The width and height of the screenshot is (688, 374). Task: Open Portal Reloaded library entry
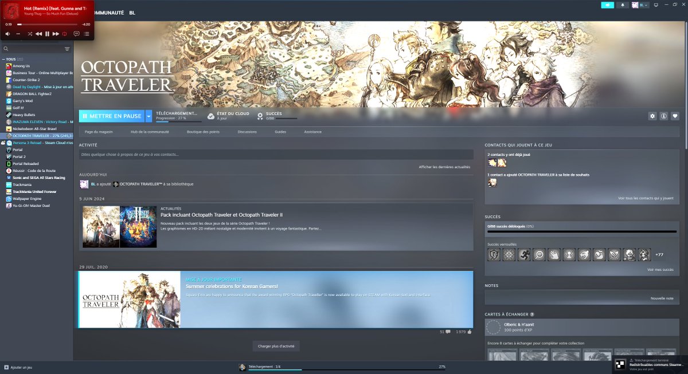coord(25,163)
